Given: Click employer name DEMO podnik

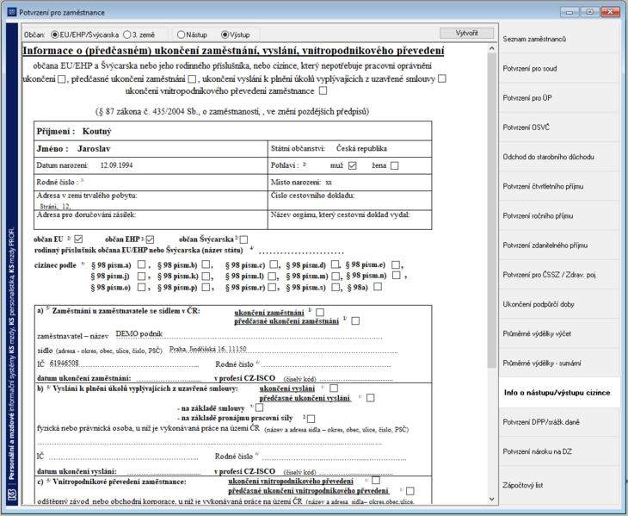Looking at the screenshot, I should [139, 333].
